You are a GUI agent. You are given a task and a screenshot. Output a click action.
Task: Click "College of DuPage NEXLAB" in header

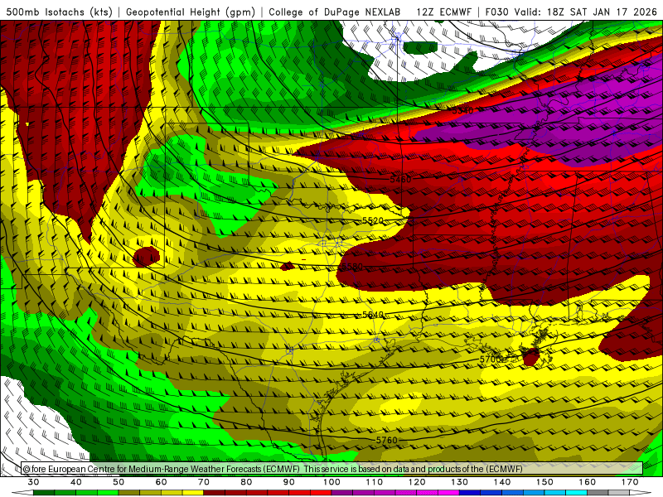click(x=335, y=12)
